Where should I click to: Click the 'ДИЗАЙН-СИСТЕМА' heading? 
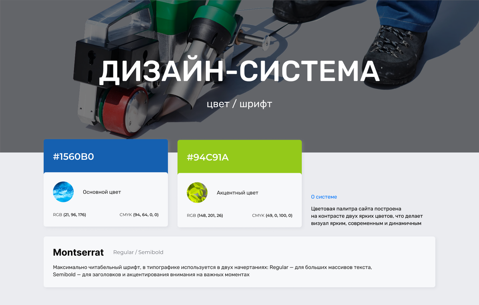tap(239, 72)
